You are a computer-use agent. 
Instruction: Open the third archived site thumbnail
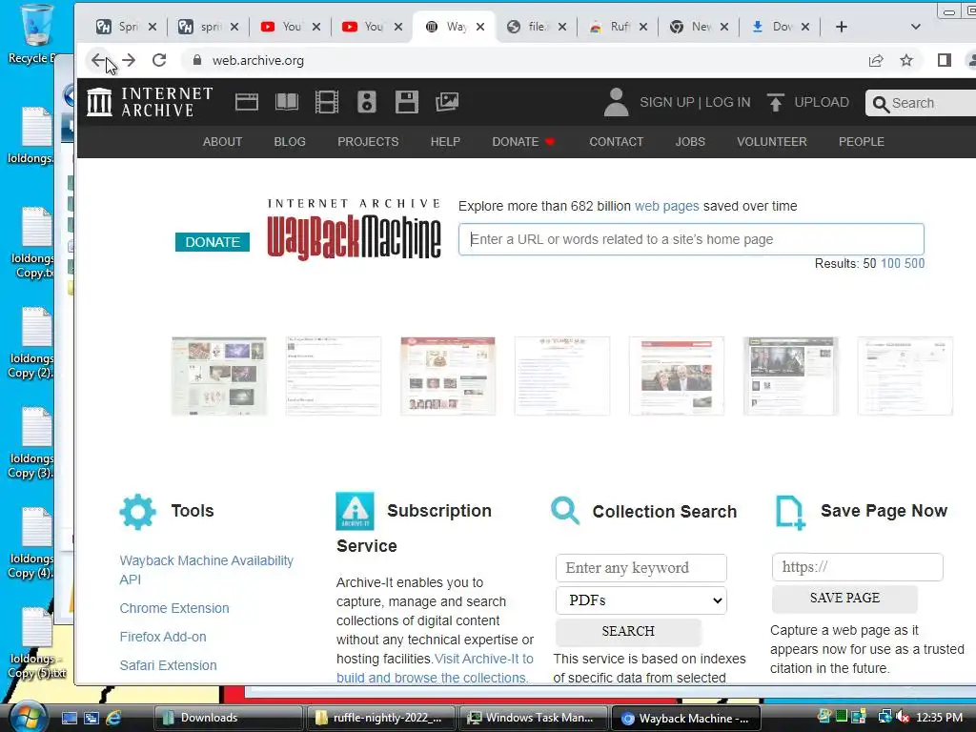(x=448, y=376)
